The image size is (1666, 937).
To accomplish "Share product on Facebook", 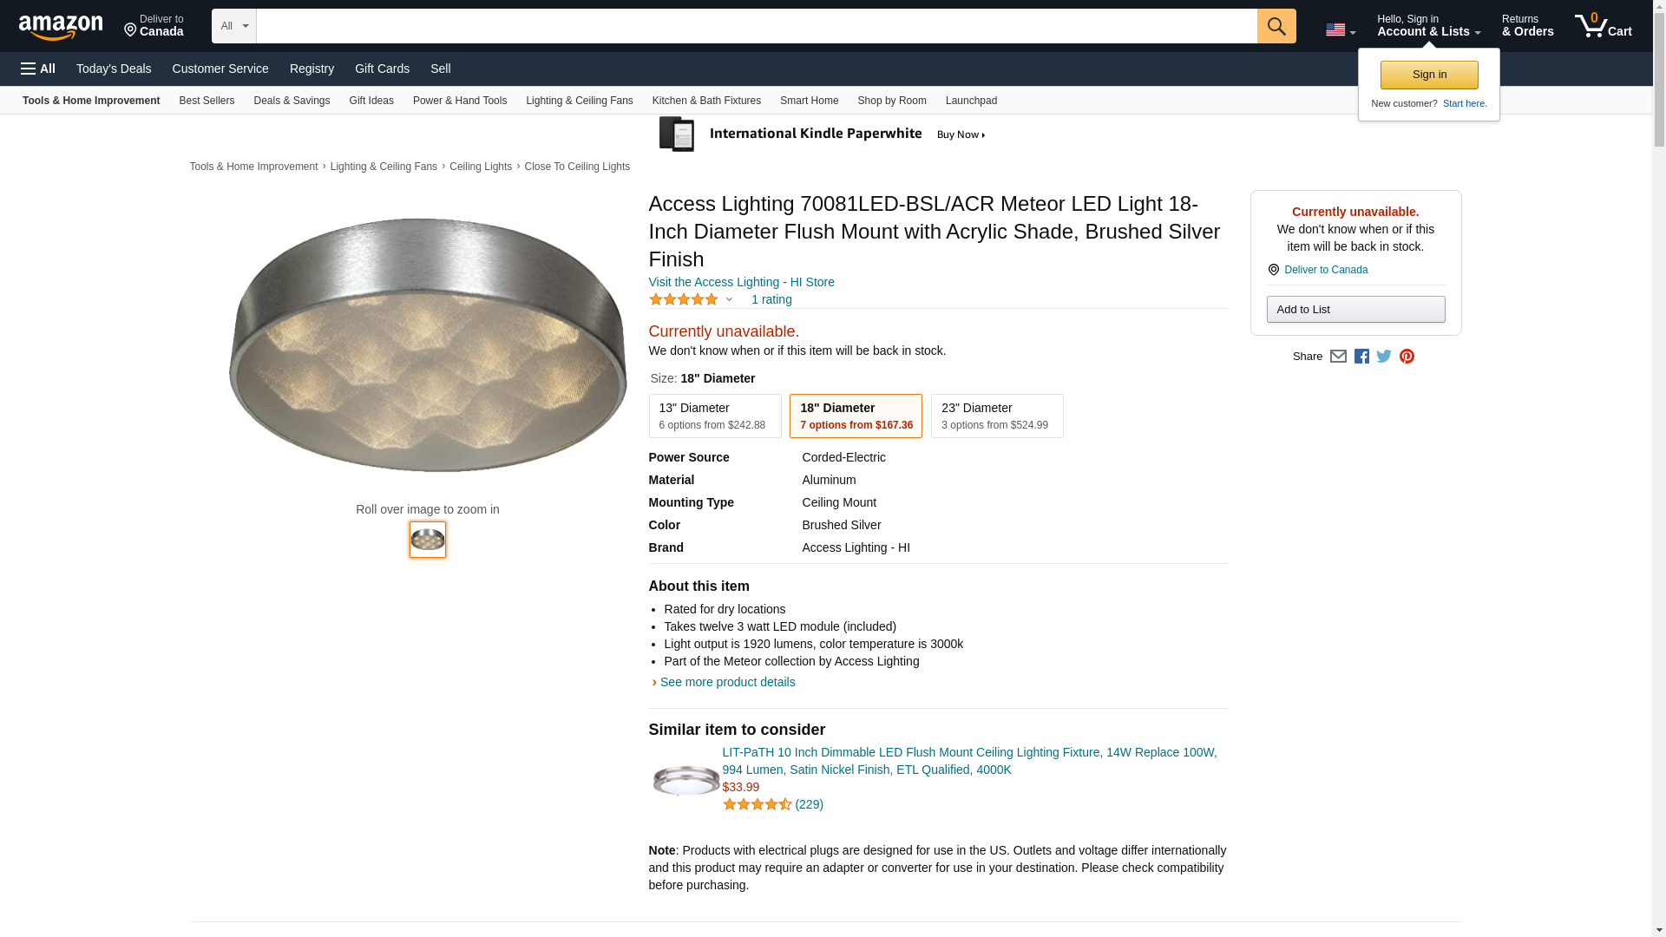I will tap(1361, 357).
